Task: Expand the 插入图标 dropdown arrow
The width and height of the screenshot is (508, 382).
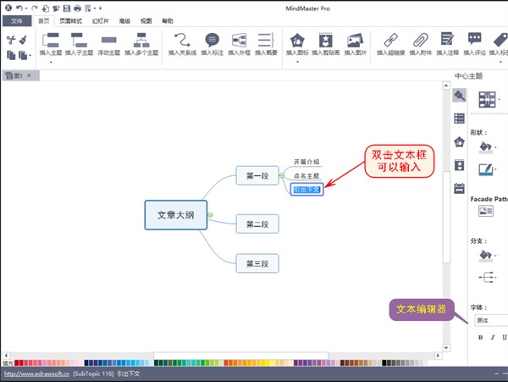Action: (297, 62)
